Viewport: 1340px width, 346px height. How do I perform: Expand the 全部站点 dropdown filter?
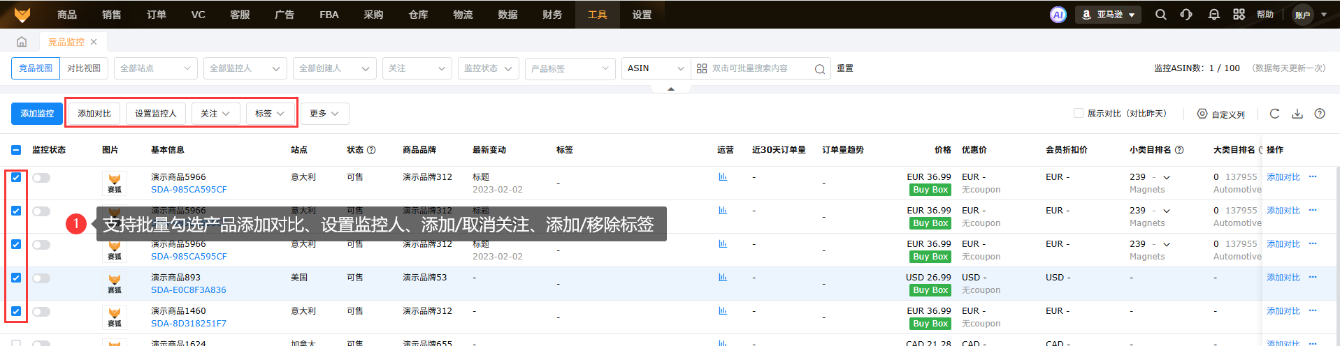[155, 68]
